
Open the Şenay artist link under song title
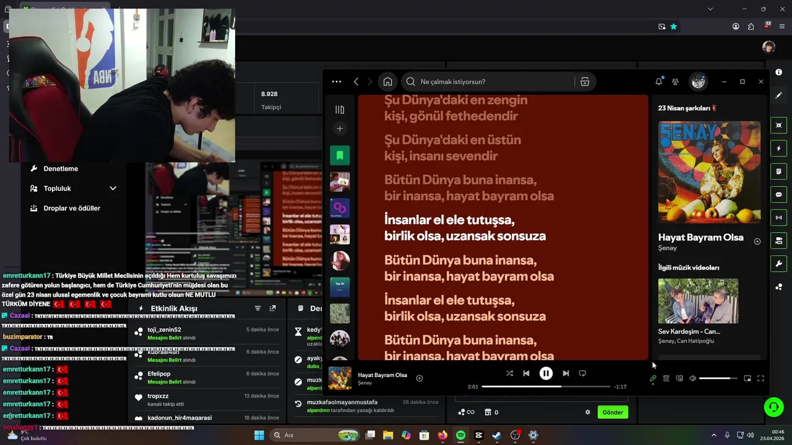point(668,248)
